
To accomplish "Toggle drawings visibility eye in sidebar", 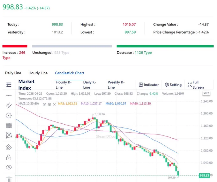I will point(9,167).
